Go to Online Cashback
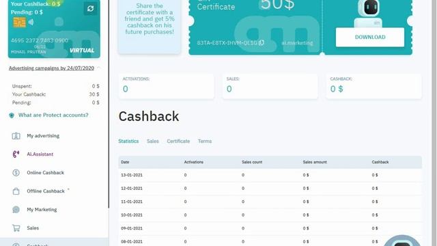Viewport: 437px width, 246px height. (x=46, y=173)
